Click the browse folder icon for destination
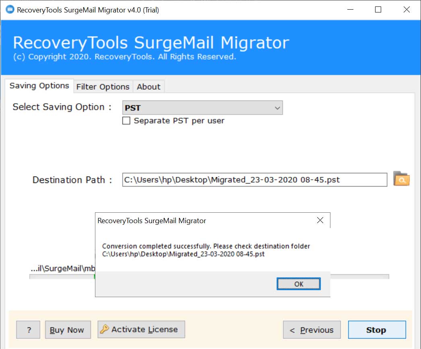 [x=401, y=179]
